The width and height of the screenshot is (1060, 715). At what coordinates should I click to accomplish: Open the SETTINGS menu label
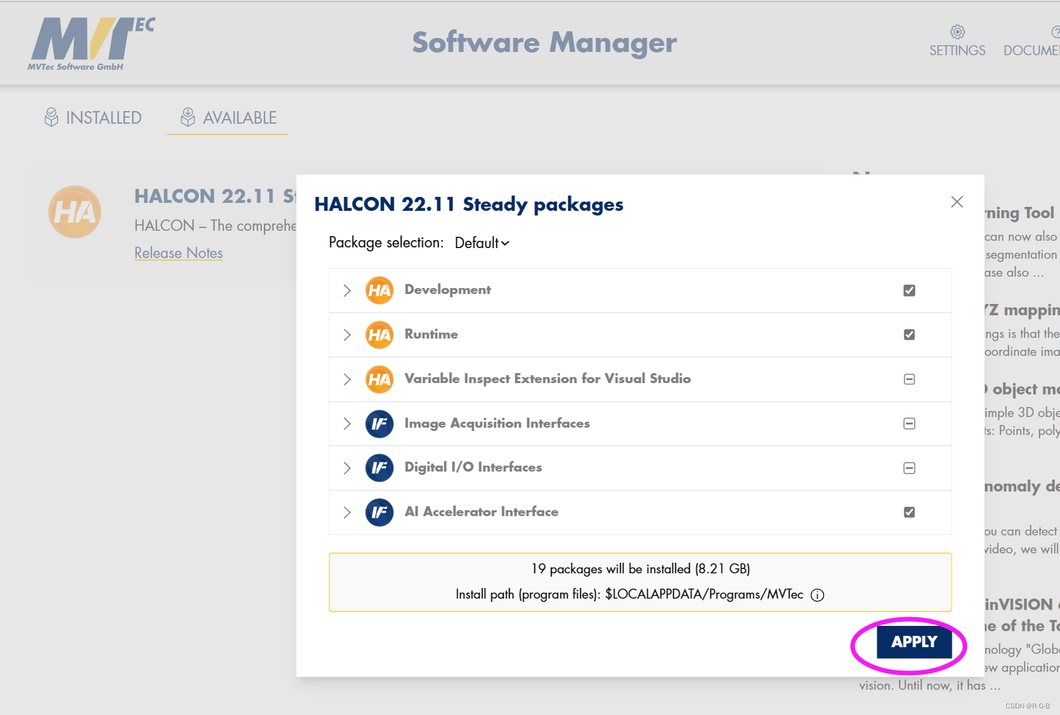957,51
